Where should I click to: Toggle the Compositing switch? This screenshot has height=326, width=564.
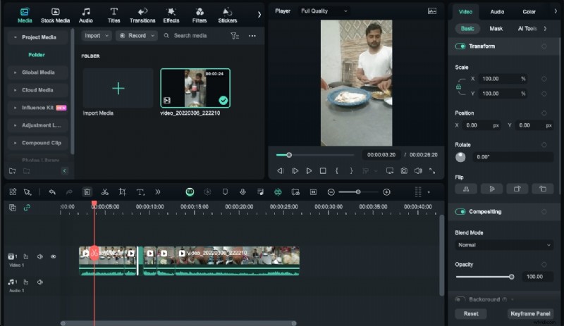pos(460,211)
